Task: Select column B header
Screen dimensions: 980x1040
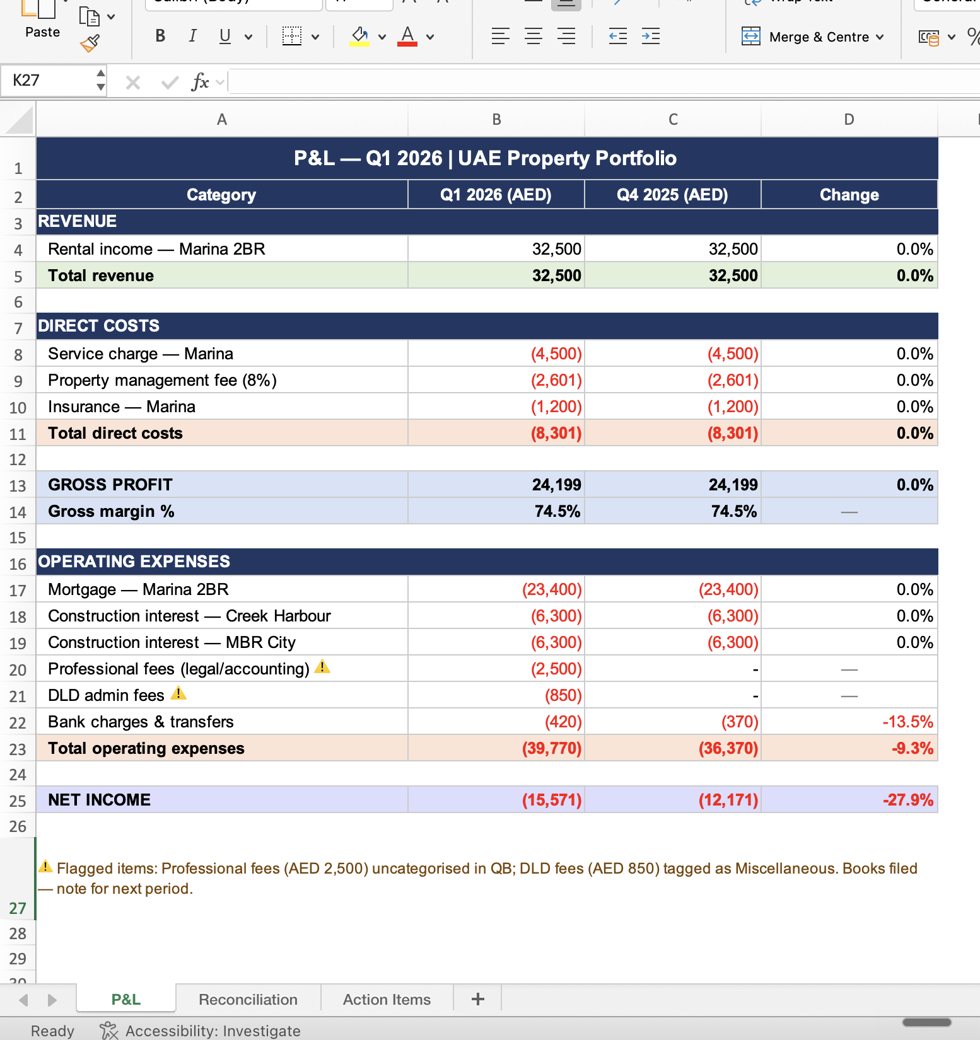Action: [x=496, y=120]
